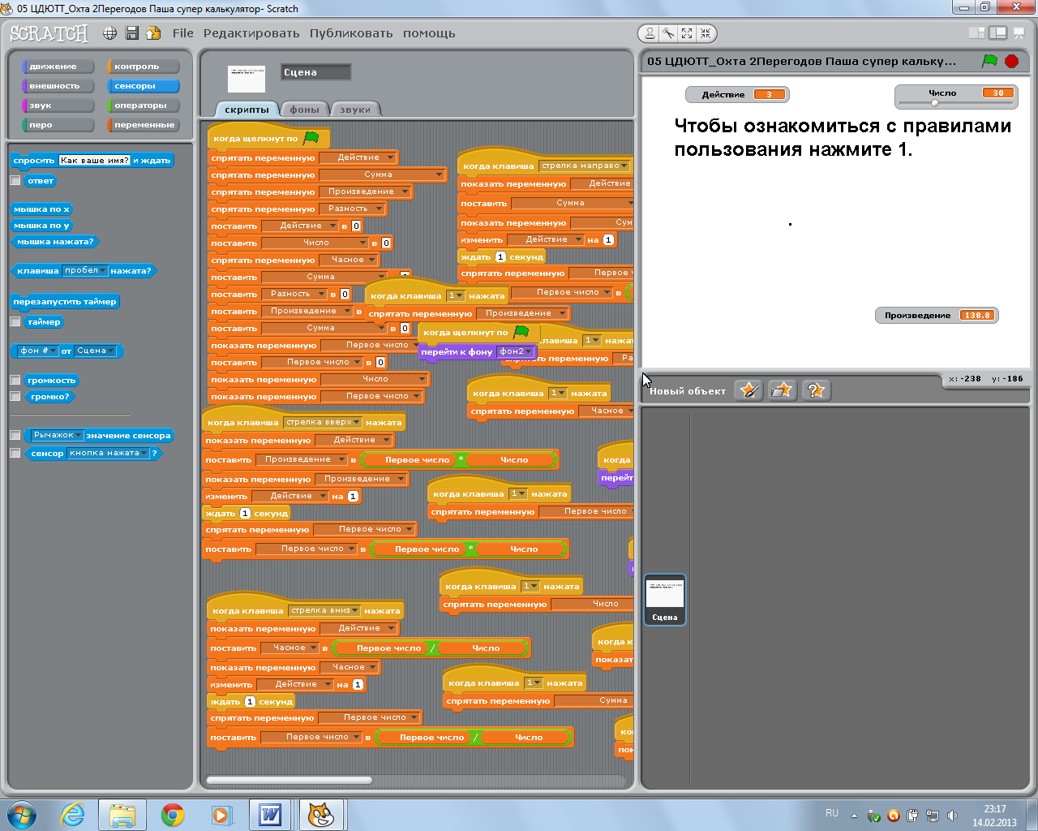
Task: Choose new sprite from file
Action: 782,390
